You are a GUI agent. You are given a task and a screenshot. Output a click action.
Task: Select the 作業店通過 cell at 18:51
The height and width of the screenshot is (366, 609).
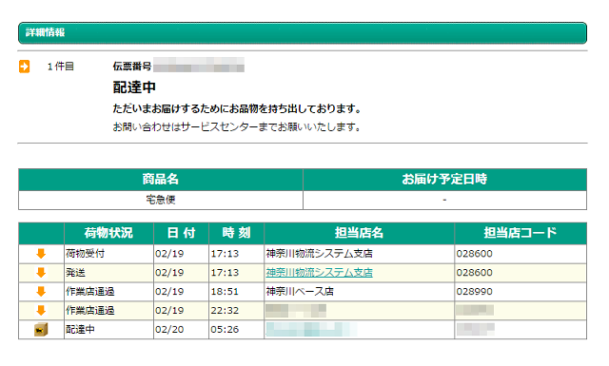point(108,292)
